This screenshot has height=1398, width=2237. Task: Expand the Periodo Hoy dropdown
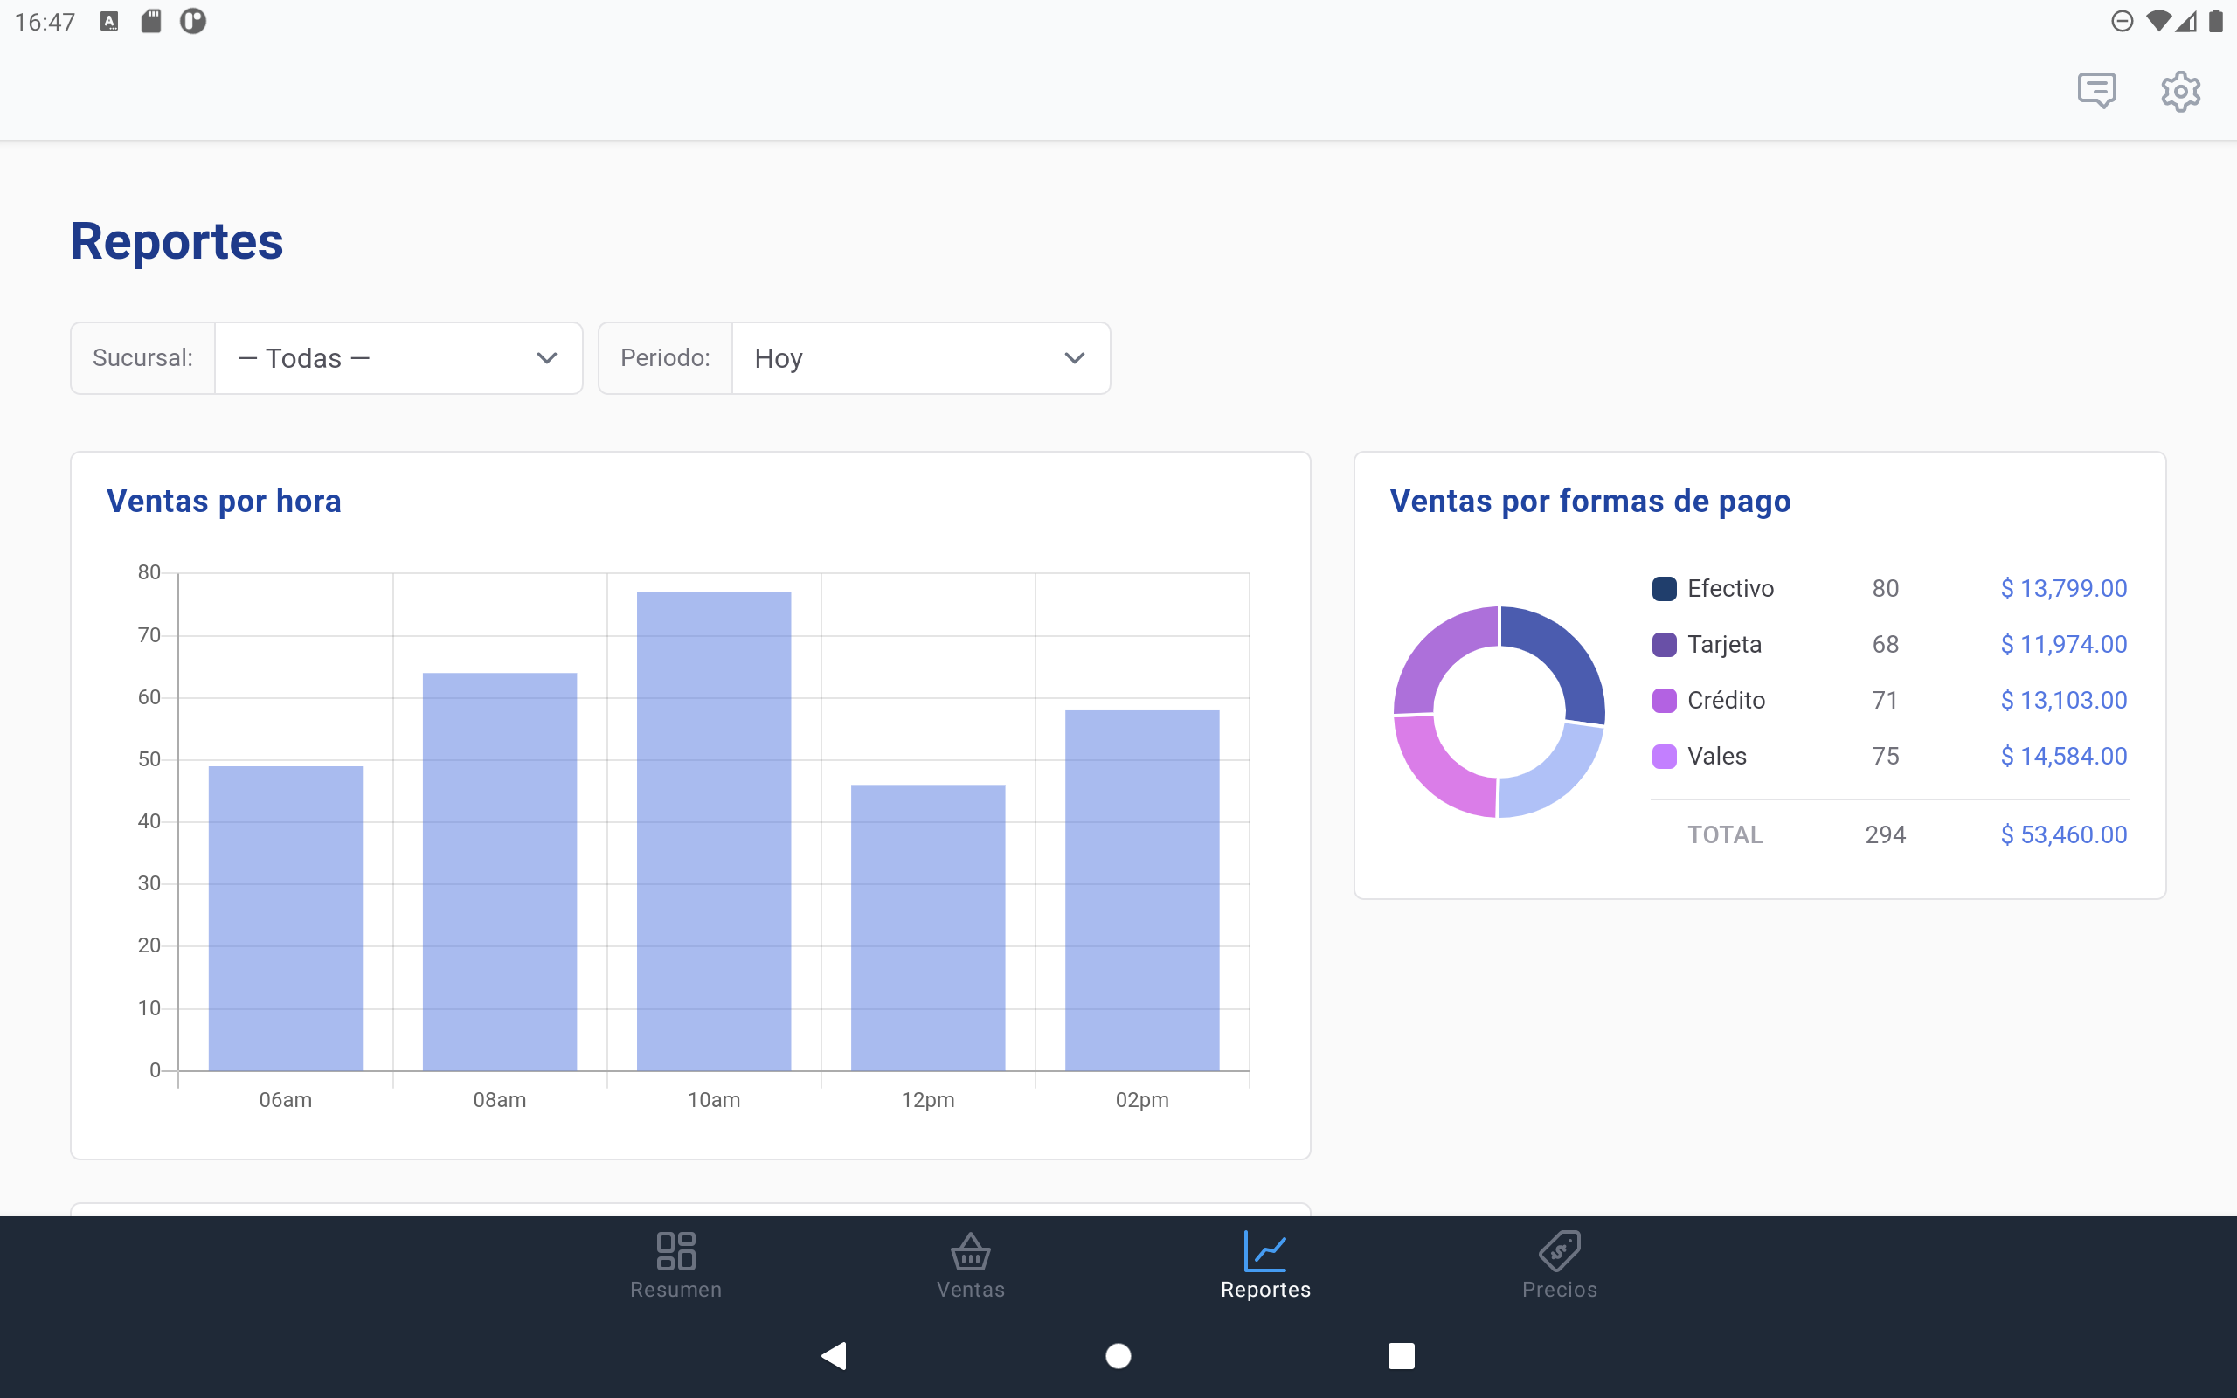point(921,358)
